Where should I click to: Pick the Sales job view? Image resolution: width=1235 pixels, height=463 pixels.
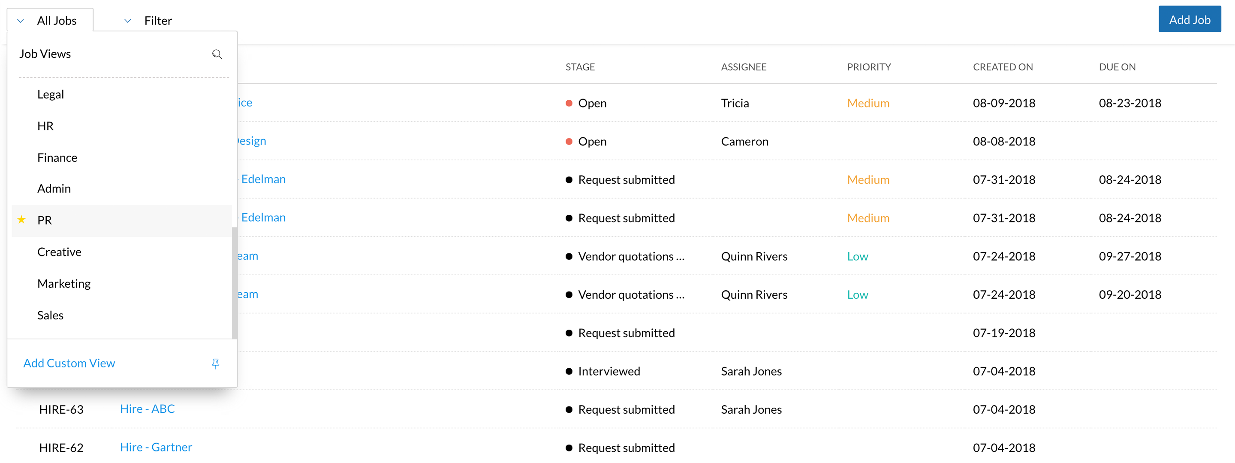[x=50, y=316]
